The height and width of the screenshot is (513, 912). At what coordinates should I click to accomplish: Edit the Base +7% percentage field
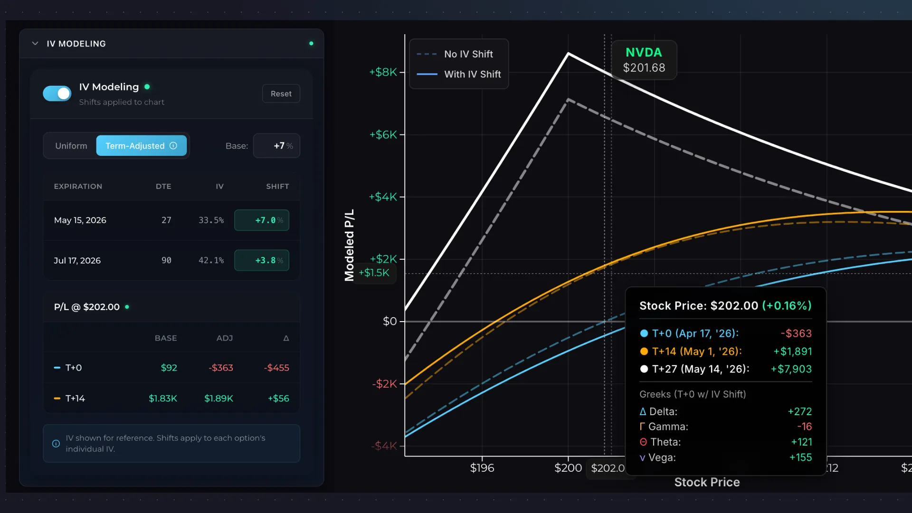coord(276,146)
